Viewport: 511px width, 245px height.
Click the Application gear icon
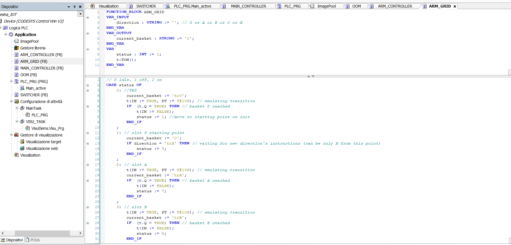(x=11, y=35)
